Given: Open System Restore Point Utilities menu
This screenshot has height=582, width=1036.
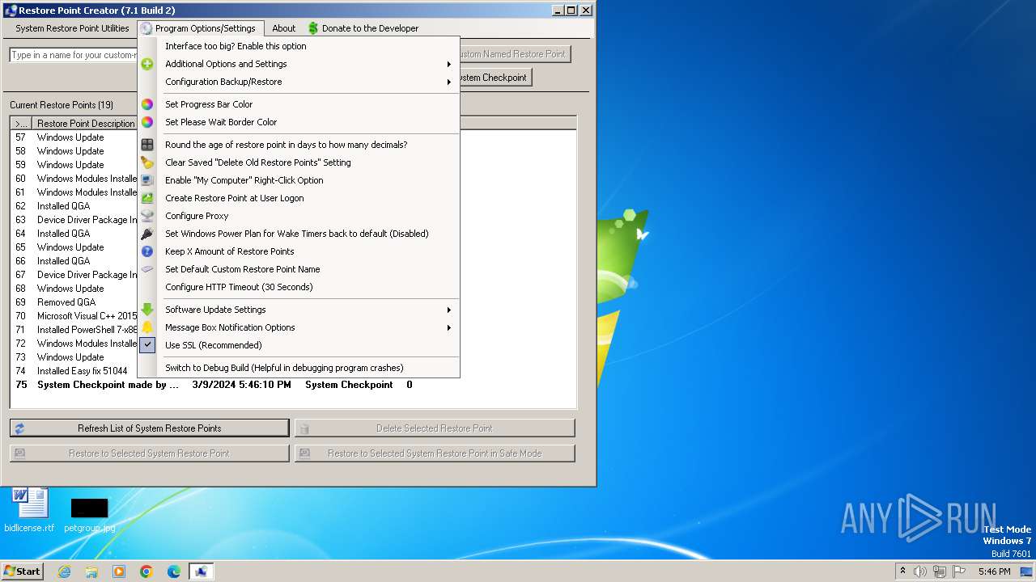Looking at the screenshot, I should pyautogui.click(x=72, y=28).
